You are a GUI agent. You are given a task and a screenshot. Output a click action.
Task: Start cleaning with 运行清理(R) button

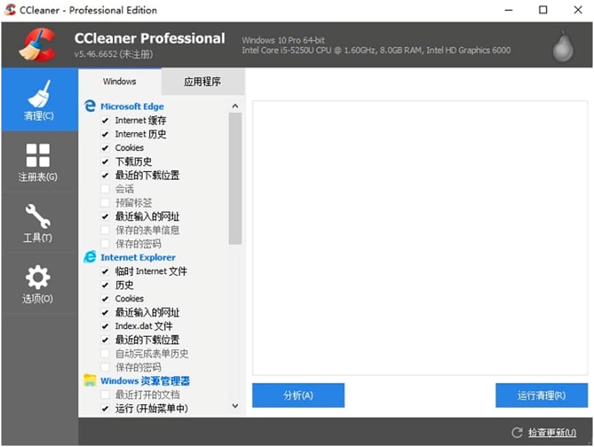(x=541, y=395)
